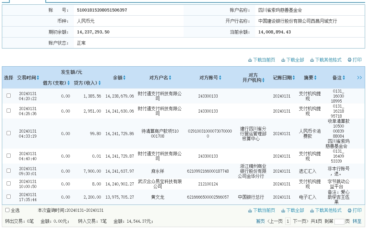
Task: Sort by 对方户名 column arrows
Action: coord(170,78)
